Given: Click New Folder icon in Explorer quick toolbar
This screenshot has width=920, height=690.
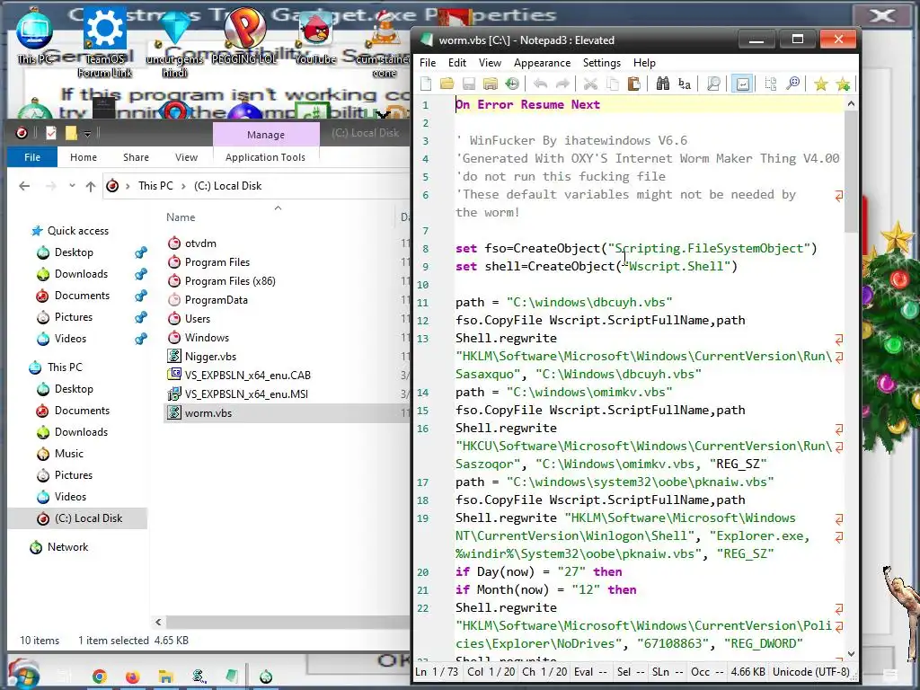Looking at the screenshot, I should (71, 134).
